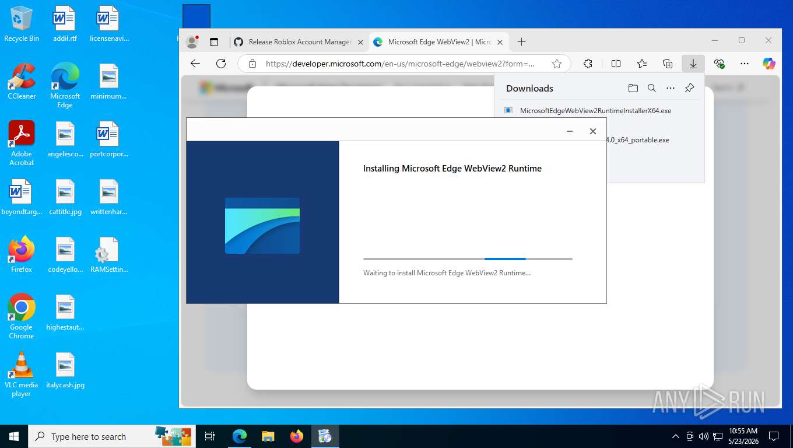Viewport: 793px width, 448px height.
Task: Select the minimum... image desktop file
Action: click(109, 82)
